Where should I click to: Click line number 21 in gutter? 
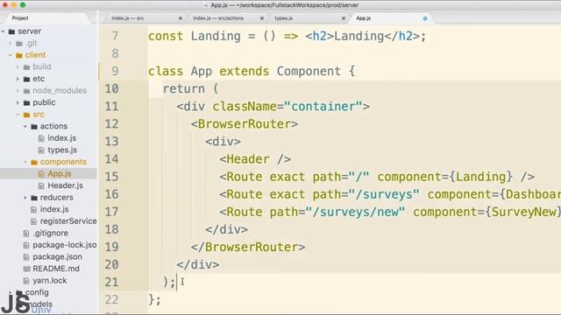coord(111,282)
